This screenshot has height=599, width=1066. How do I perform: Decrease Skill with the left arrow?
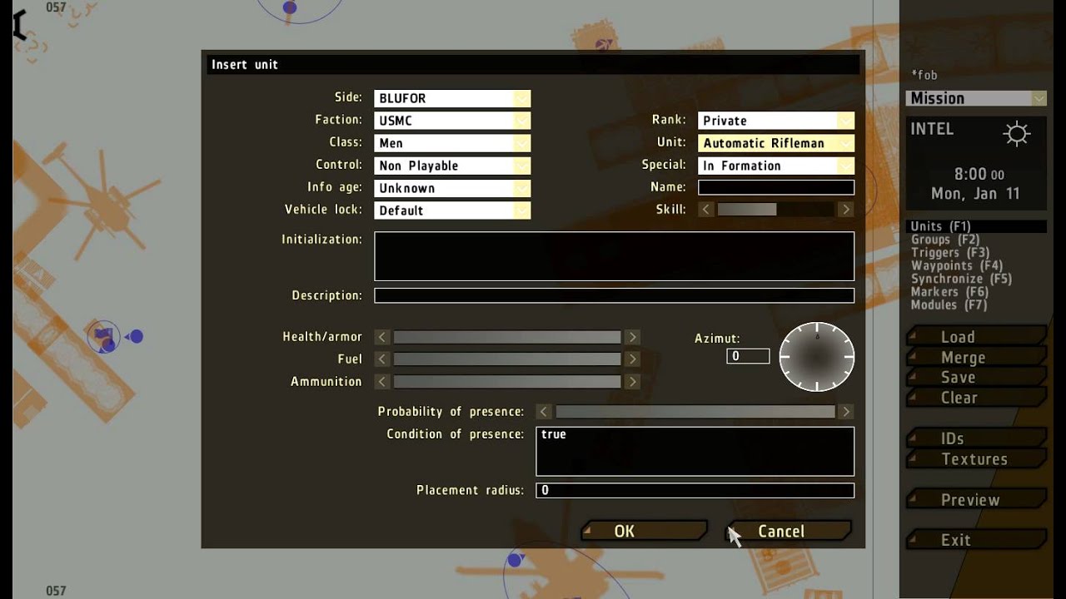[x=706, y=210]
